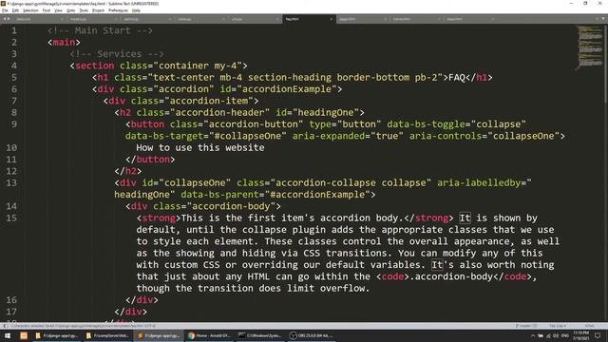Click the id 'accordionExample' value on line 6
This screenshot has width=608, height=342.
[x=287, y=89]
